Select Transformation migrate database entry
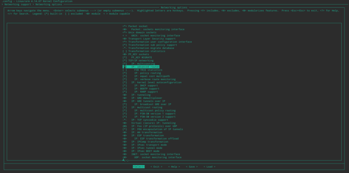 [148, 48]
